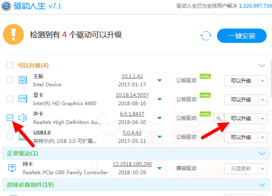Click the graphics card (显卡) device icon
The height and width of the screenshot is (196, 272).
23,99
